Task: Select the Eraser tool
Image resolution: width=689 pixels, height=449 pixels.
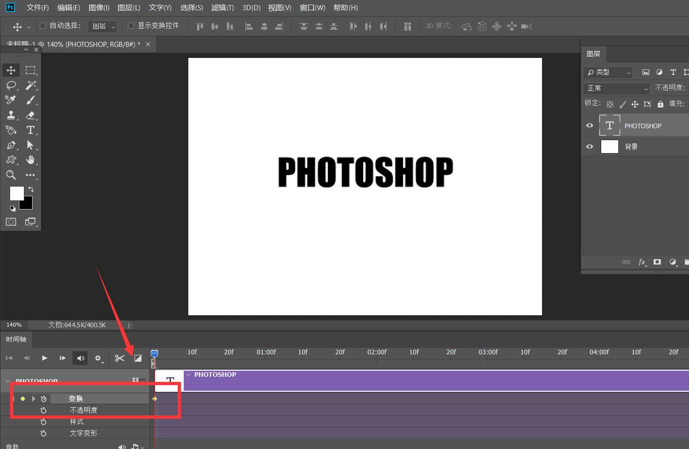Action: [31, 115]
